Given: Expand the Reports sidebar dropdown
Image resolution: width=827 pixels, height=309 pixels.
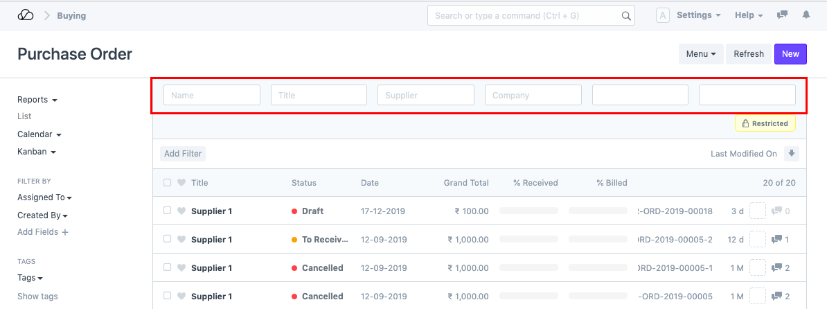Looking at the screenshot, I should (x=37, y=100).
